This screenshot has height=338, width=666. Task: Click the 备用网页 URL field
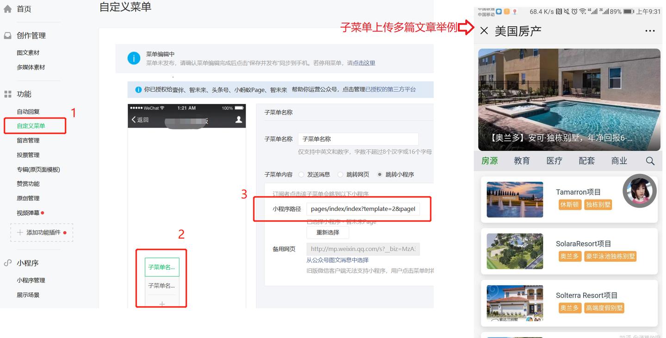[x=363, y=249]
